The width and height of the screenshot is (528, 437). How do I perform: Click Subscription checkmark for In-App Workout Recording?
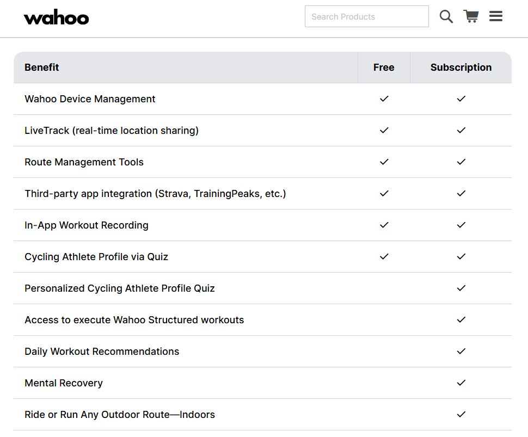[x=462, y=225]
